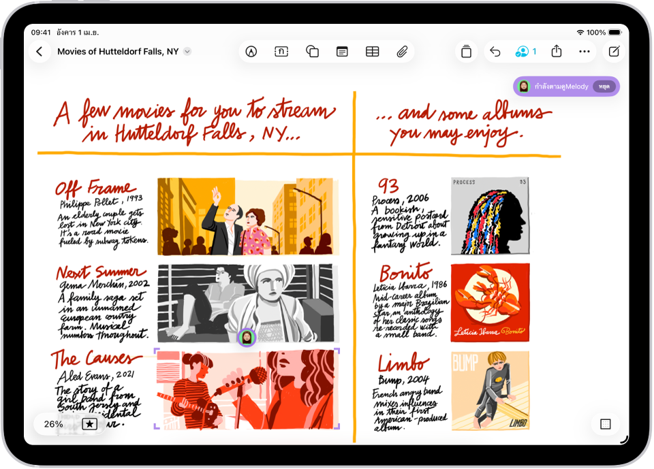Toggle the board's favorite star
The height and width of the screenshot is (469, 654).
pyautogui.click(x=89, y=424)
